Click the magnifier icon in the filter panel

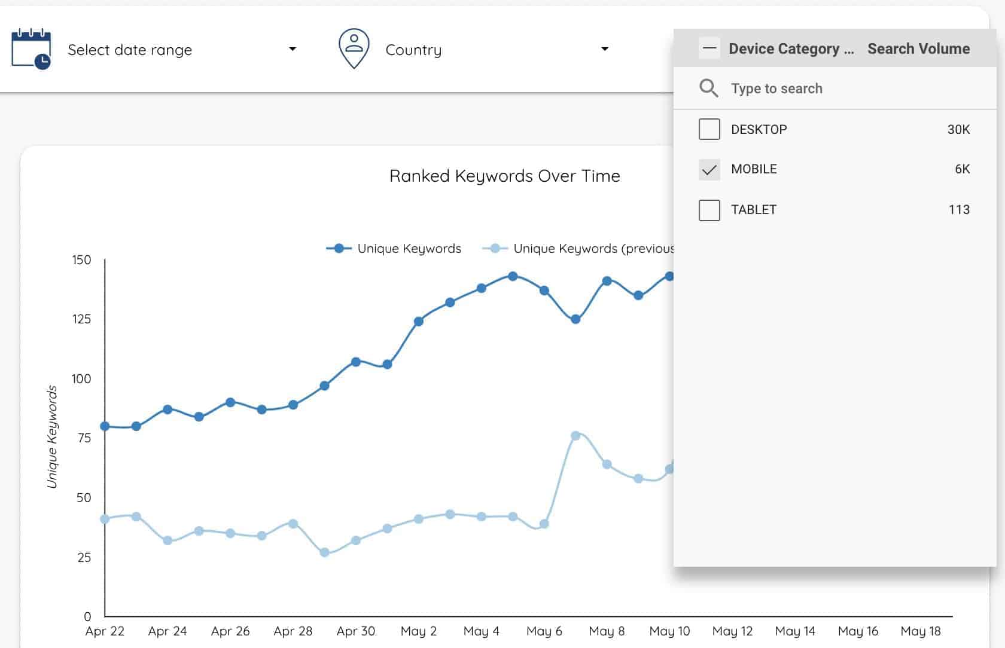(x=709, y=88)
